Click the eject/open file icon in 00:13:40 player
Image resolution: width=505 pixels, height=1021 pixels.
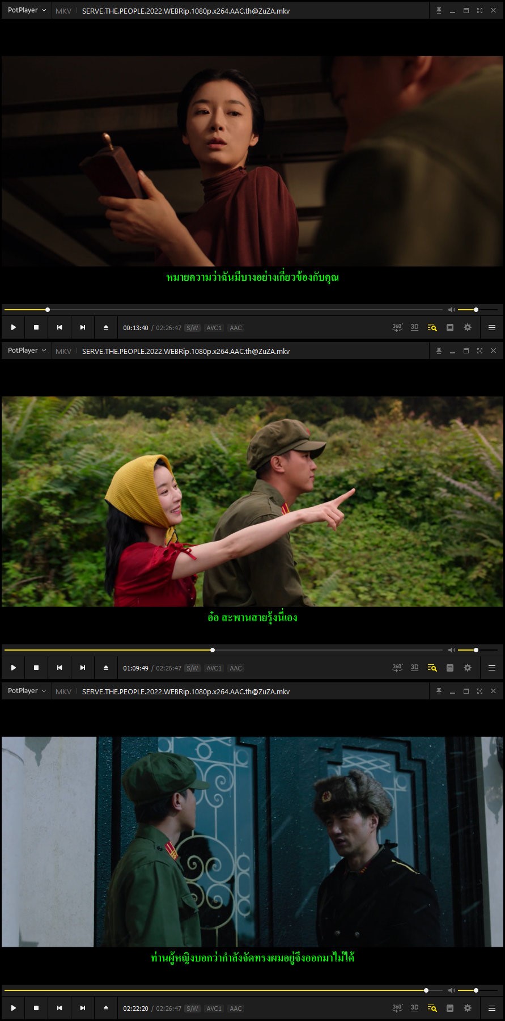pyautogui.click(x=106, y=327)
